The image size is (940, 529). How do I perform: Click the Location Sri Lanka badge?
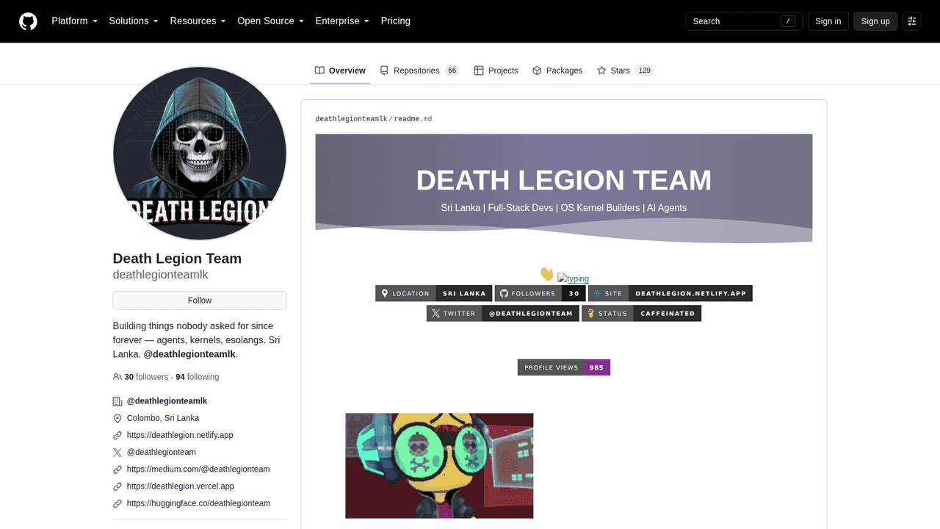[434, 294]
